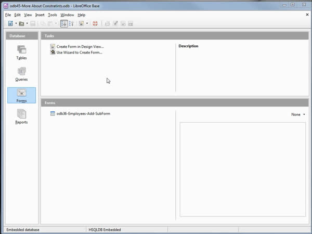Minimize the LibreOffice Base window
This screenshot has height=234, width=312.
(x=284, y=5)
